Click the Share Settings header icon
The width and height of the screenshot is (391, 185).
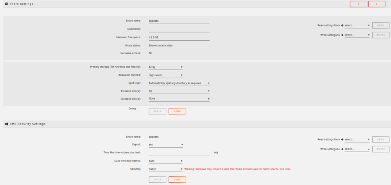point(7,4)
